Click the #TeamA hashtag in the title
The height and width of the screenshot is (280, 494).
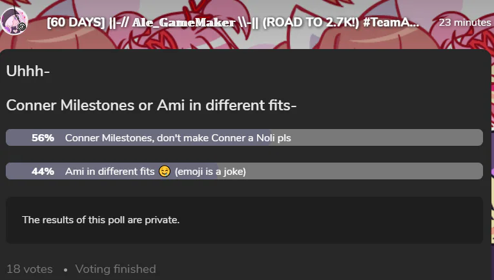(x=395, y=23)
